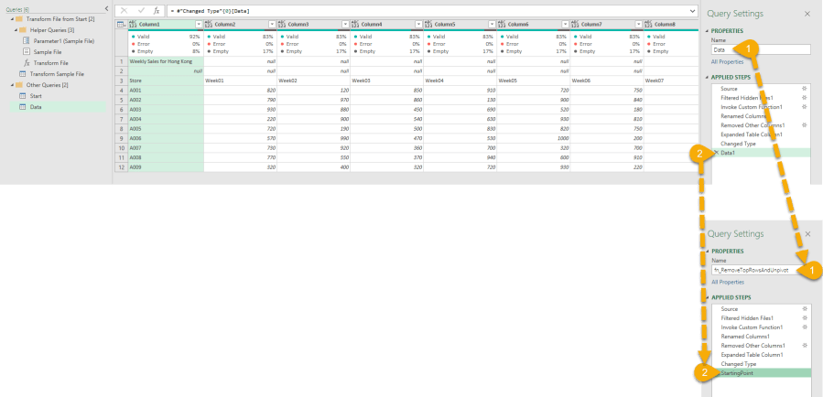
Task: Collapse the Queries pane with the arrow icon
Action: [x=106, y=8]
